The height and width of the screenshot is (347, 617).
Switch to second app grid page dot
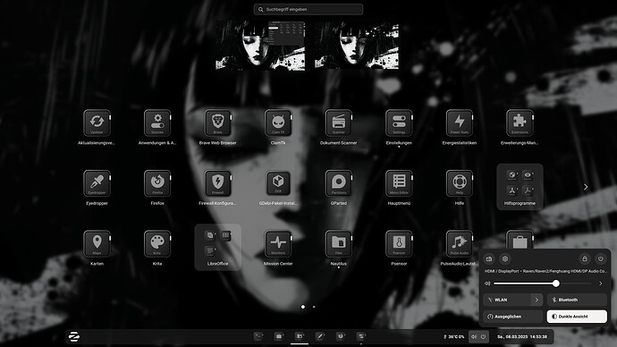coord(314,307)
